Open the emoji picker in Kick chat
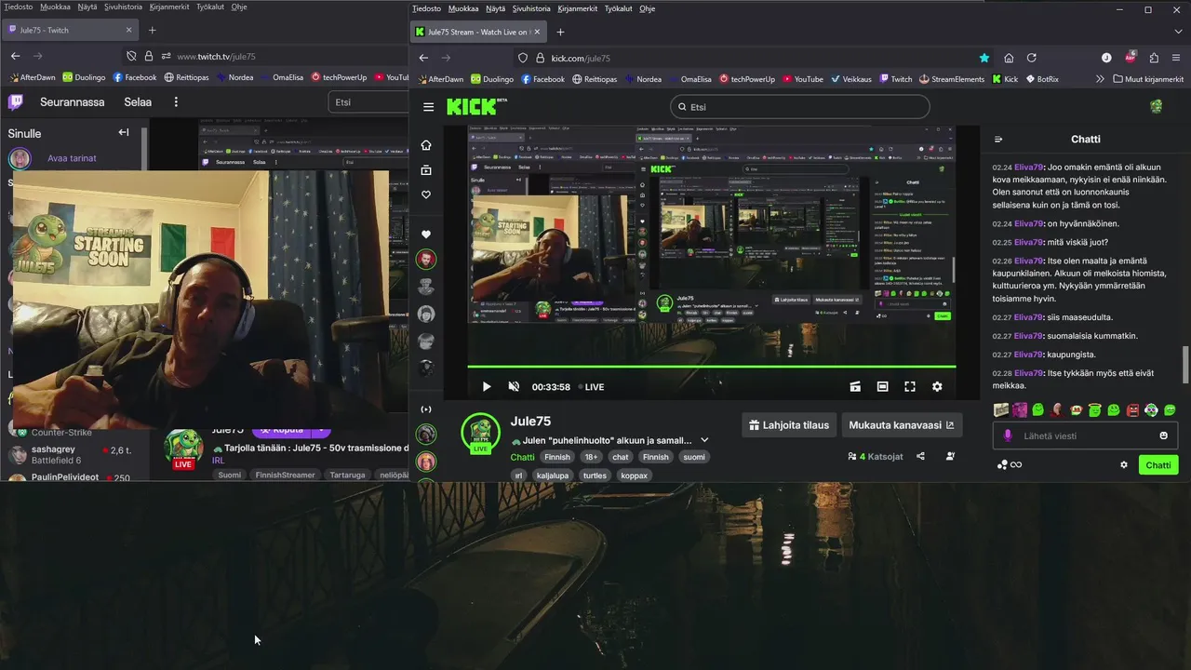This screenshot has height=670, width=1191. tap(1163, 435)
